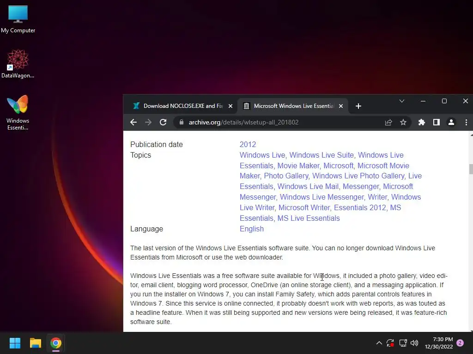Close the Download NOCLOSE.EXE tab
This screenshot has height=354, width=473.
(x=230, y=106)
